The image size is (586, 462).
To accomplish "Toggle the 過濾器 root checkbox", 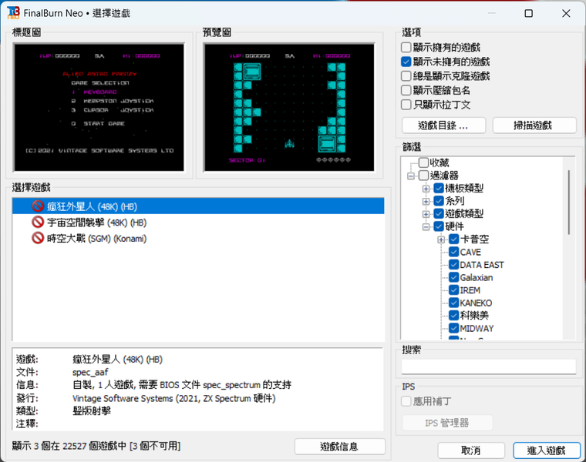I will click(423, 176).
